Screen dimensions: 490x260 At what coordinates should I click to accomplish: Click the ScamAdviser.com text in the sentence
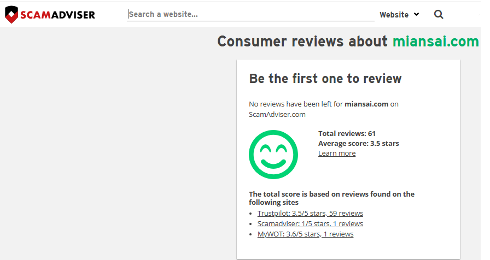(x=277, y=115)
